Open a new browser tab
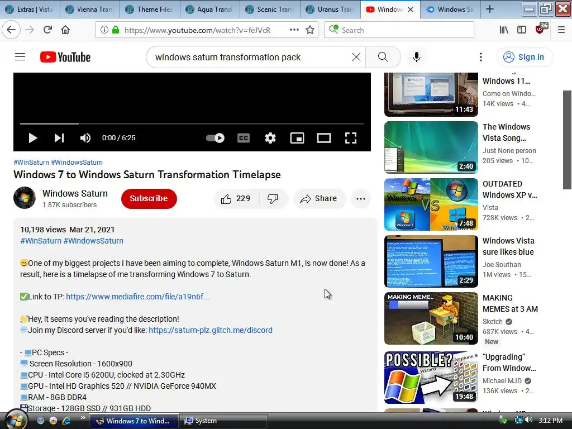 click(490, 9)
